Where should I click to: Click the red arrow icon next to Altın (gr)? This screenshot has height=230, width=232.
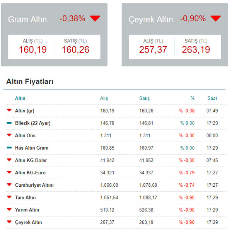(9, 110)
